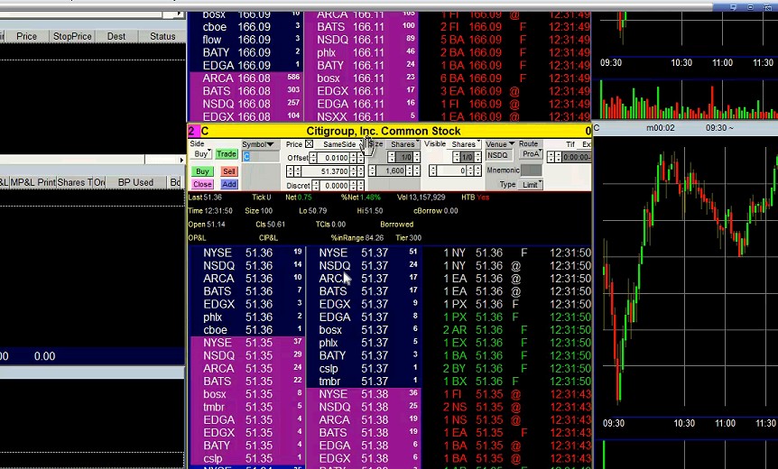
Task: Click the 09:30 ~ time range on the chart header
Action: pos(719,128)
